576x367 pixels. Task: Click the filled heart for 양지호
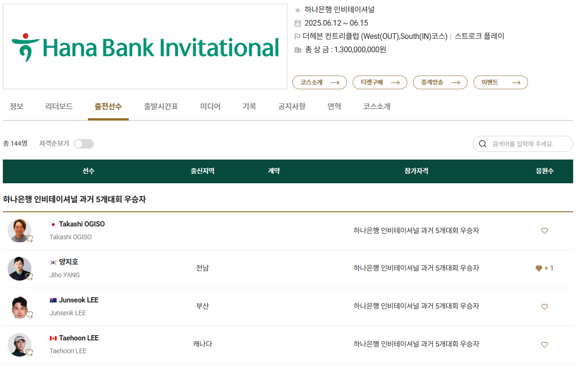(x=538, y=268)
